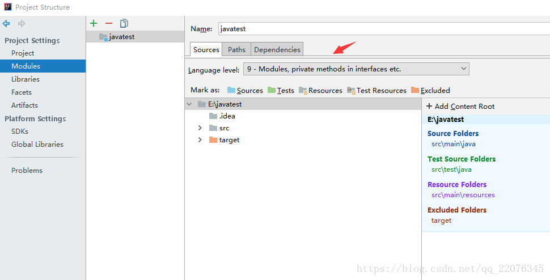Mark folder as Tests
This screenshot has width=550, height=280.
tap(281, 90)
